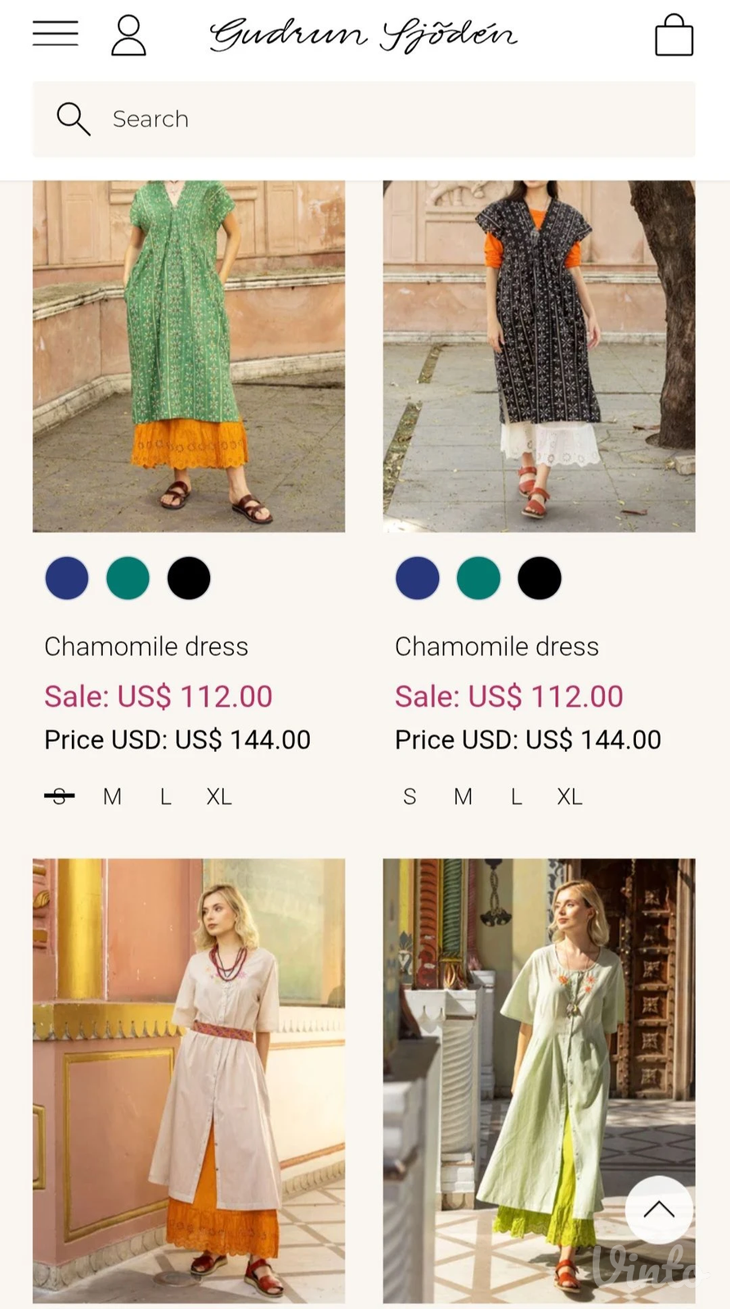This screenshot has width=730, height=1309.
Task: Focus the Search input field
Action: pyautogui.click(x=364, y=119)
